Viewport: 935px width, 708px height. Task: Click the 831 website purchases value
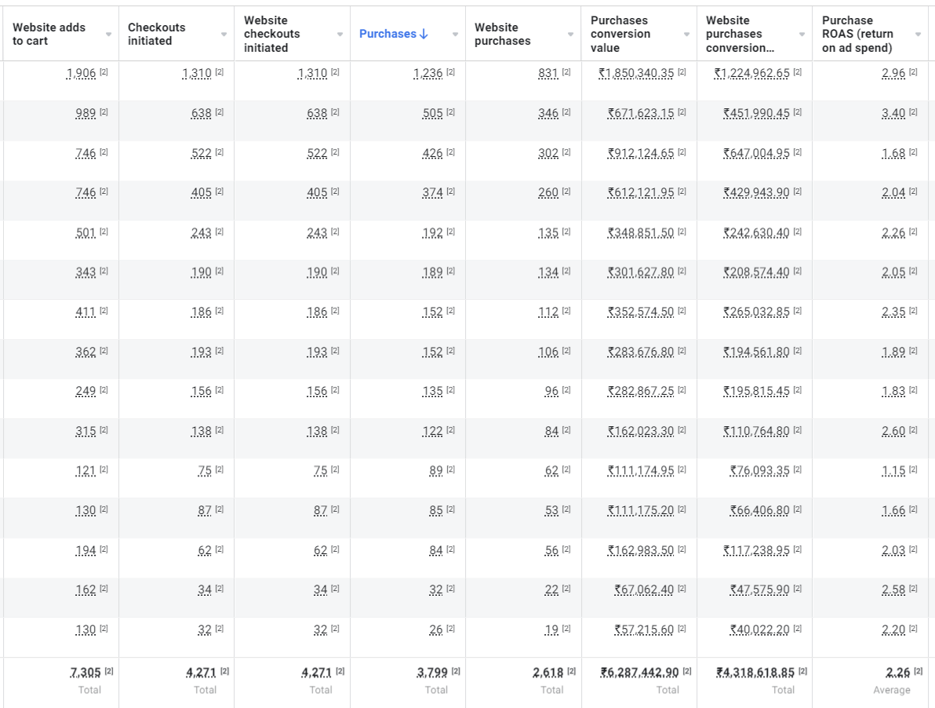click(548, 73)
